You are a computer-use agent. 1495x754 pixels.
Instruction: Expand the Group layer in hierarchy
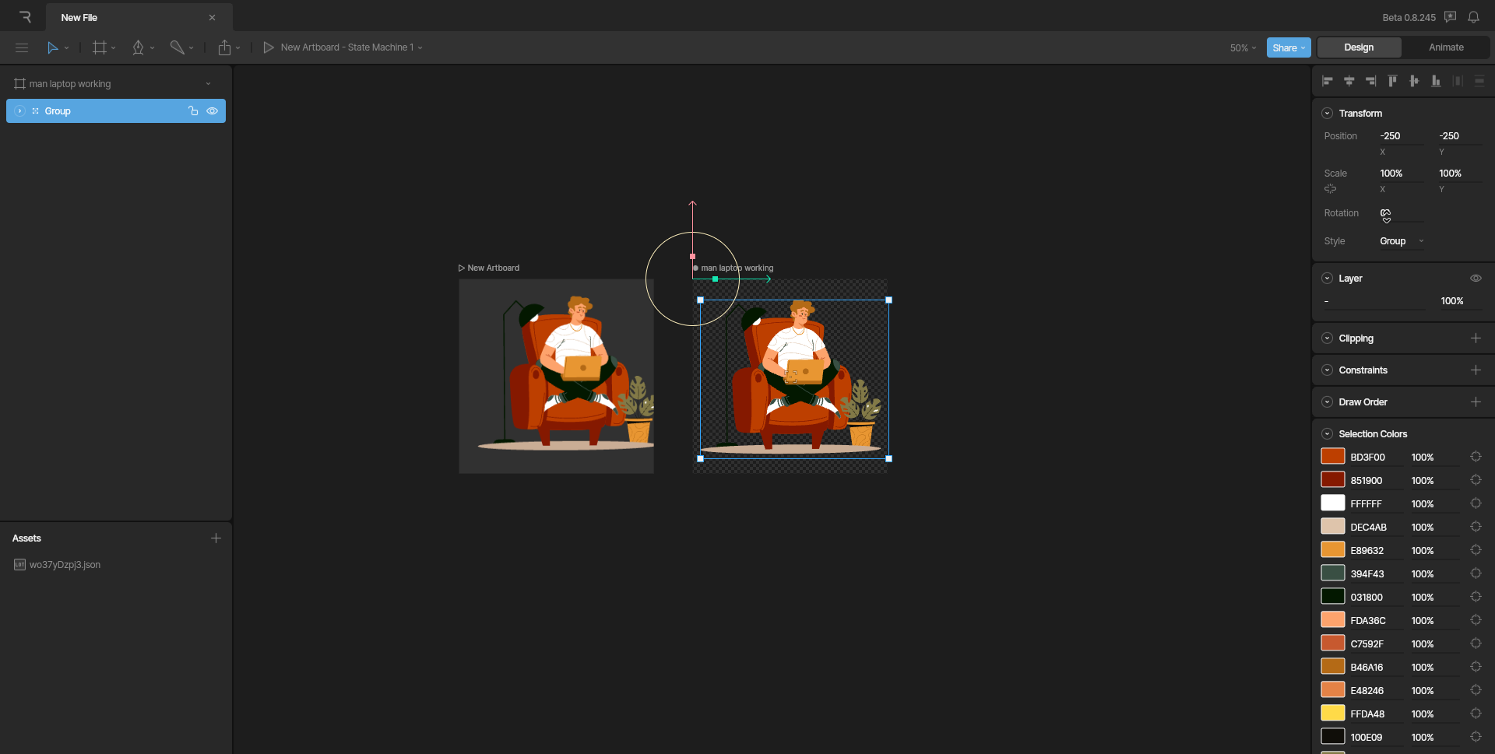[20, 111]
